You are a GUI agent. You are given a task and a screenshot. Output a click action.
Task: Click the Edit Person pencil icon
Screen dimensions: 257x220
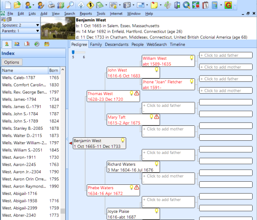40,5
